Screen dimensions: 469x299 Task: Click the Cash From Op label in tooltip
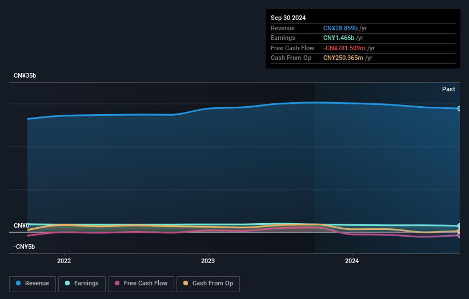point(291,58)
